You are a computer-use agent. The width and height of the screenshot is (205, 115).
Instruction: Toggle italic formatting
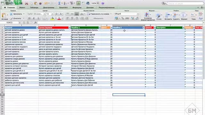point(34,19)
